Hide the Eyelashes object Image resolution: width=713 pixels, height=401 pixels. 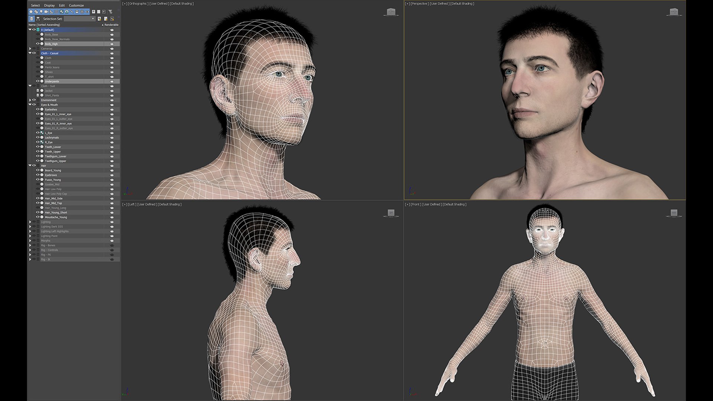[x=38, y=110]
